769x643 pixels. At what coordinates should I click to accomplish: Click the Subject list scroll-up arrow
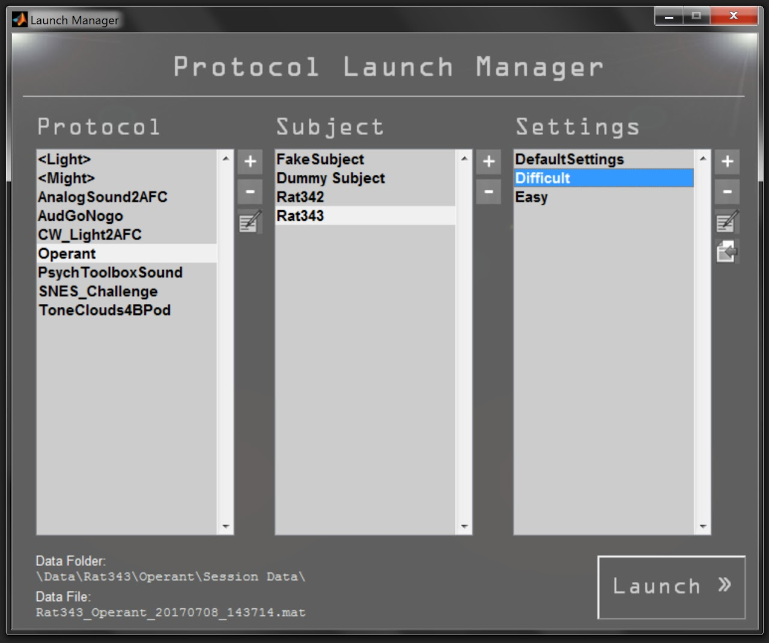pos(464,158)
